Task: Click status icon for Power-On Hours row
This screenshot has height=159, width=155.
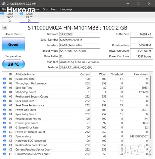Action: [5, 110]
